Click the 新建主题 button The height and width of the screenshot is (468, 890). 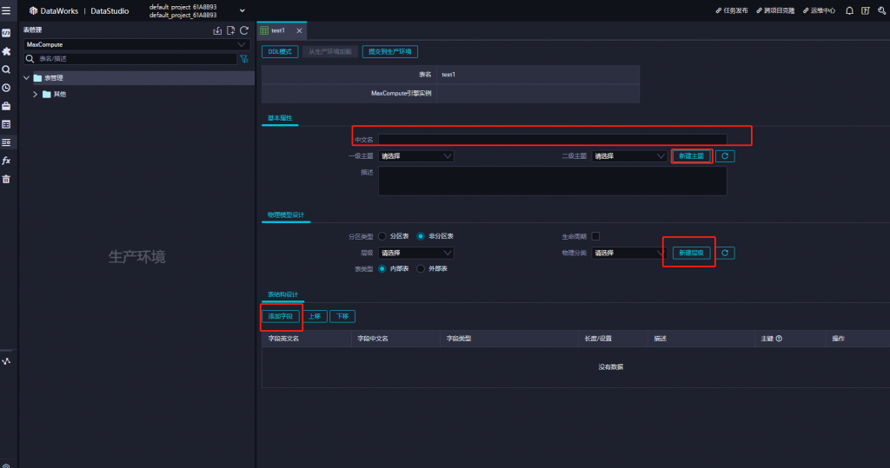(691, 156)
